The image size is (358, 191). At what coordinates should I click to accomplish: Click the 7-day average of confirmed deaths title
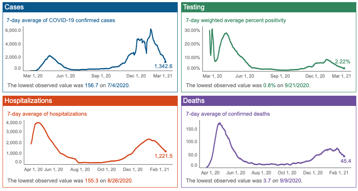pyautogui.click(x=228, y=114)
